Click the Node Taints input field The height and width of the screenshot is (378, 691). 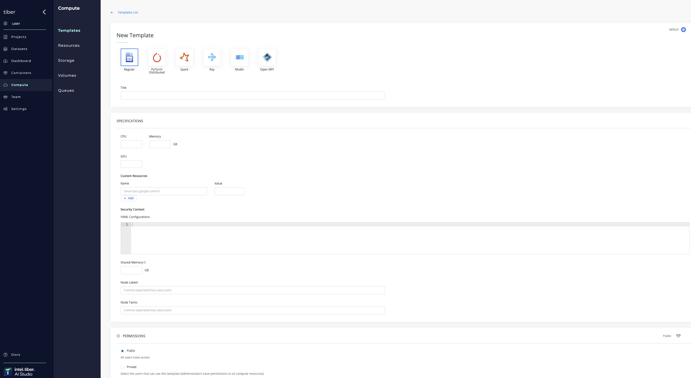[253, 310]
